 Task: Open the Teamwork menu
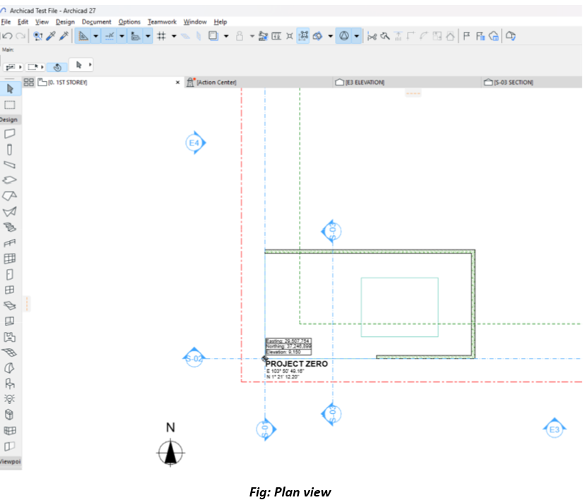click(x=162, y=22)
